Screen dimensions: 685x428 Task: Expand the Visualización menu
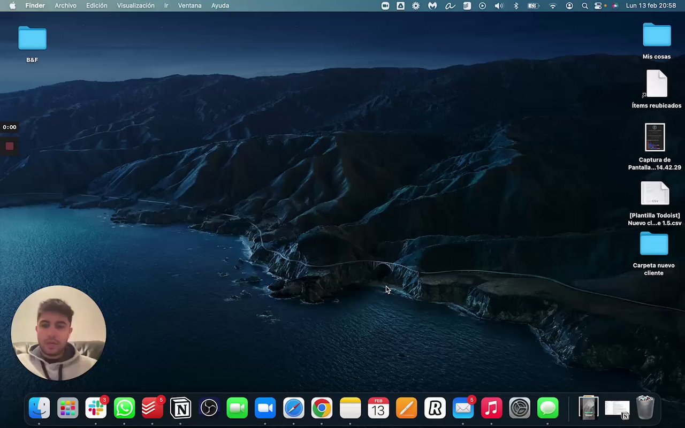click(x=135, y=6)
